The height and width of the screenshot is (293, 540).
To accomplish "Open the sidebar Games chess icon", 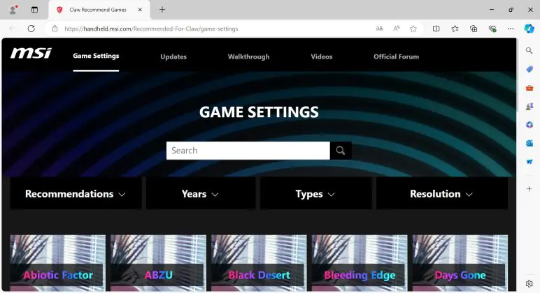I will [530, 107].
